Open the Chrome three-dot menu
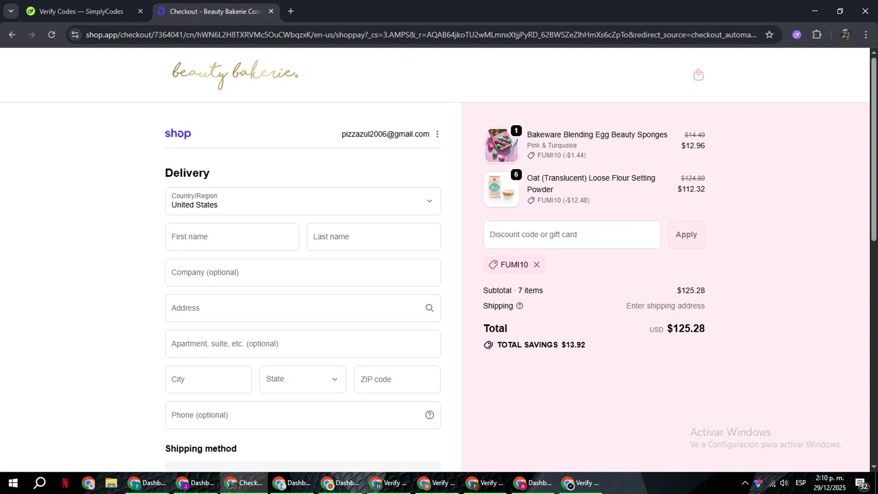The image size is (878, 494). [866, 35]
